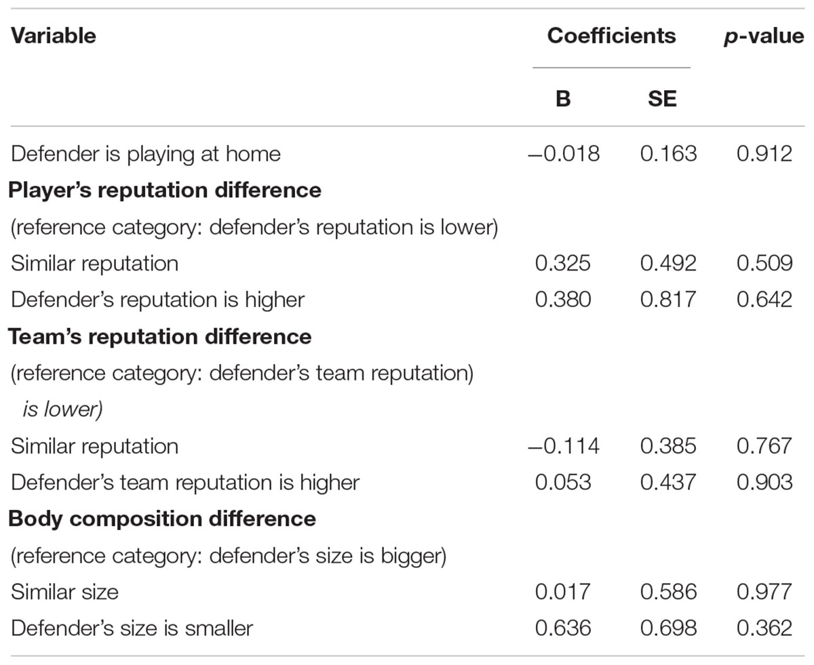The height and width of the screenshot is (665, 814).
Task: Click the Defender is playing at home row
Action: (x=407, y=154)
